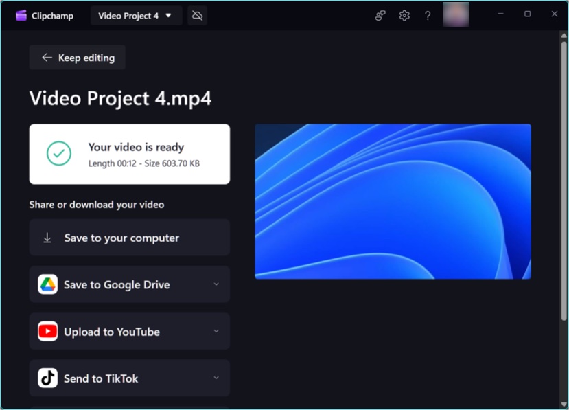This screenshot has width=569, height=410.
Task: Click the Video Project 4.mp4 title
Action: 120,98
